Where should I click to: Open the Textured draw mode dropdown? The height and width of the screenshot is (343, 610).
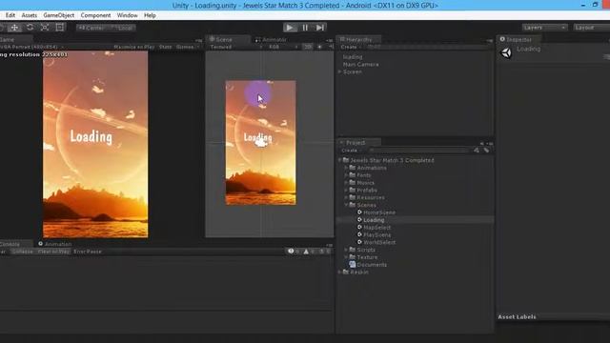tap(235, 47)
